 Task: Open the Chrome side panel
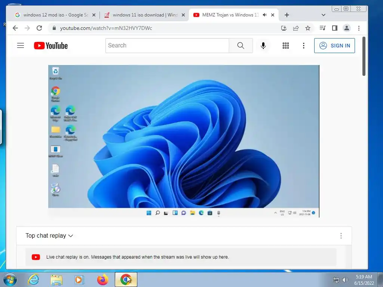pyautogui.click(x=335, y=28)
